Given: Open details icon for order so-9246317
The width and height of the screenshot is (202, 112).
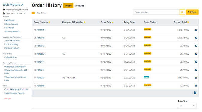Looking at the screenshot, I should (196, 70).
